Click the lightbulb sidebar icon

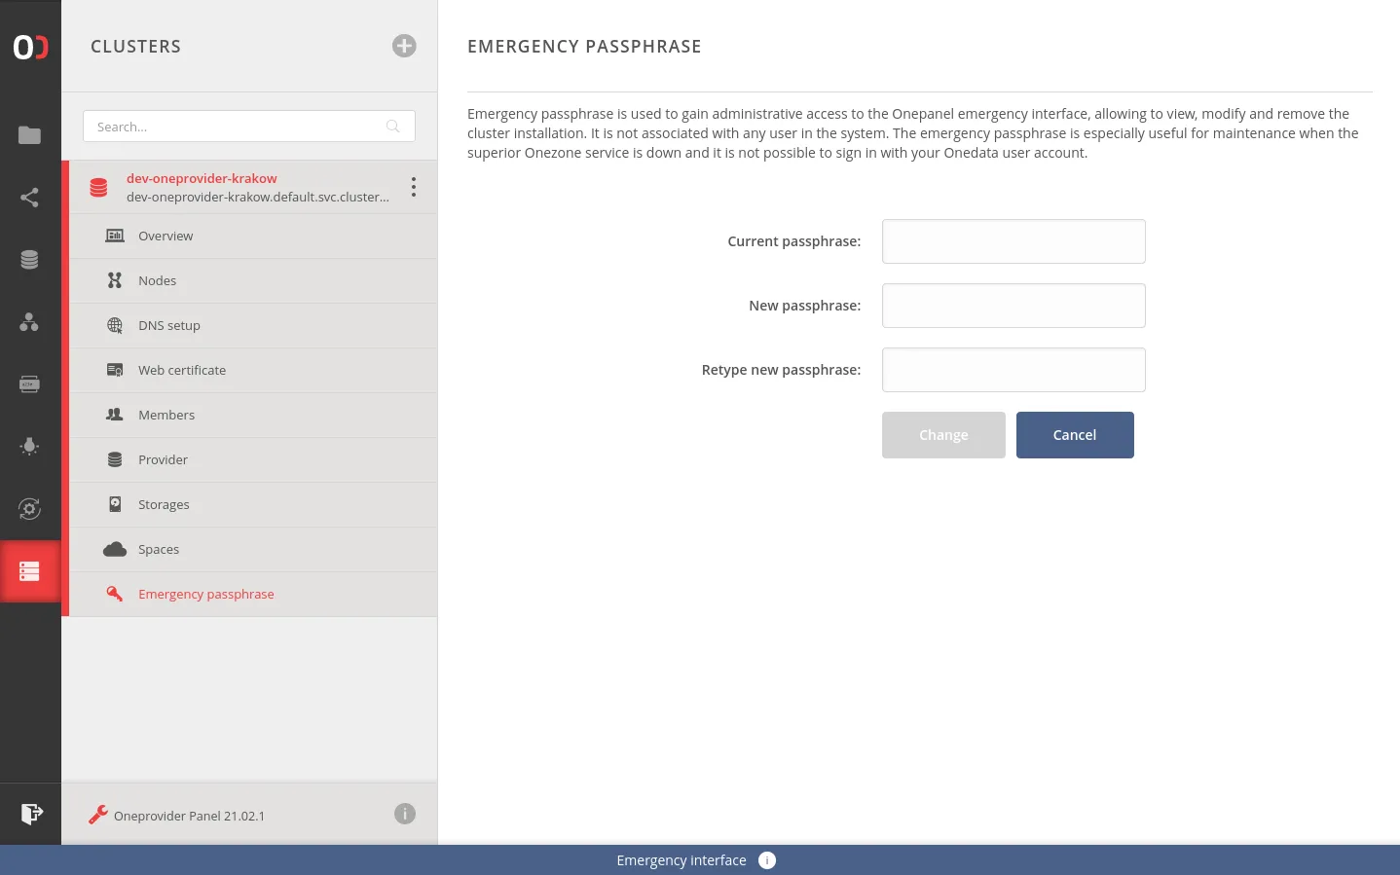tap(29, 447)
